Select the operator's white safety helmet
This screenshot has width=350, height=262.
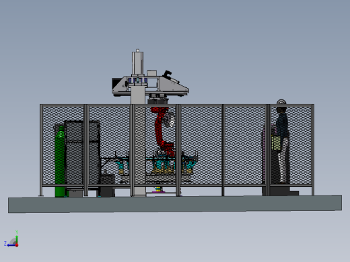pyautogui.click(x=281, y=102)
